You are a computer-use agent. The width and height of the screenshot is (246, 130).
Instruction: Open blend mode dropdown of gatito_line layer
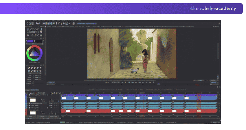coord(44,101)
